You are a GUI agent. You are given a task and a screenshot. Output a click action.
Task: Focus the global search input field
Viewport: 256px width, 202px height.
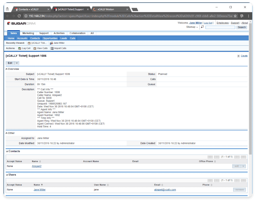pyautogui.click(x=220, y=28)
